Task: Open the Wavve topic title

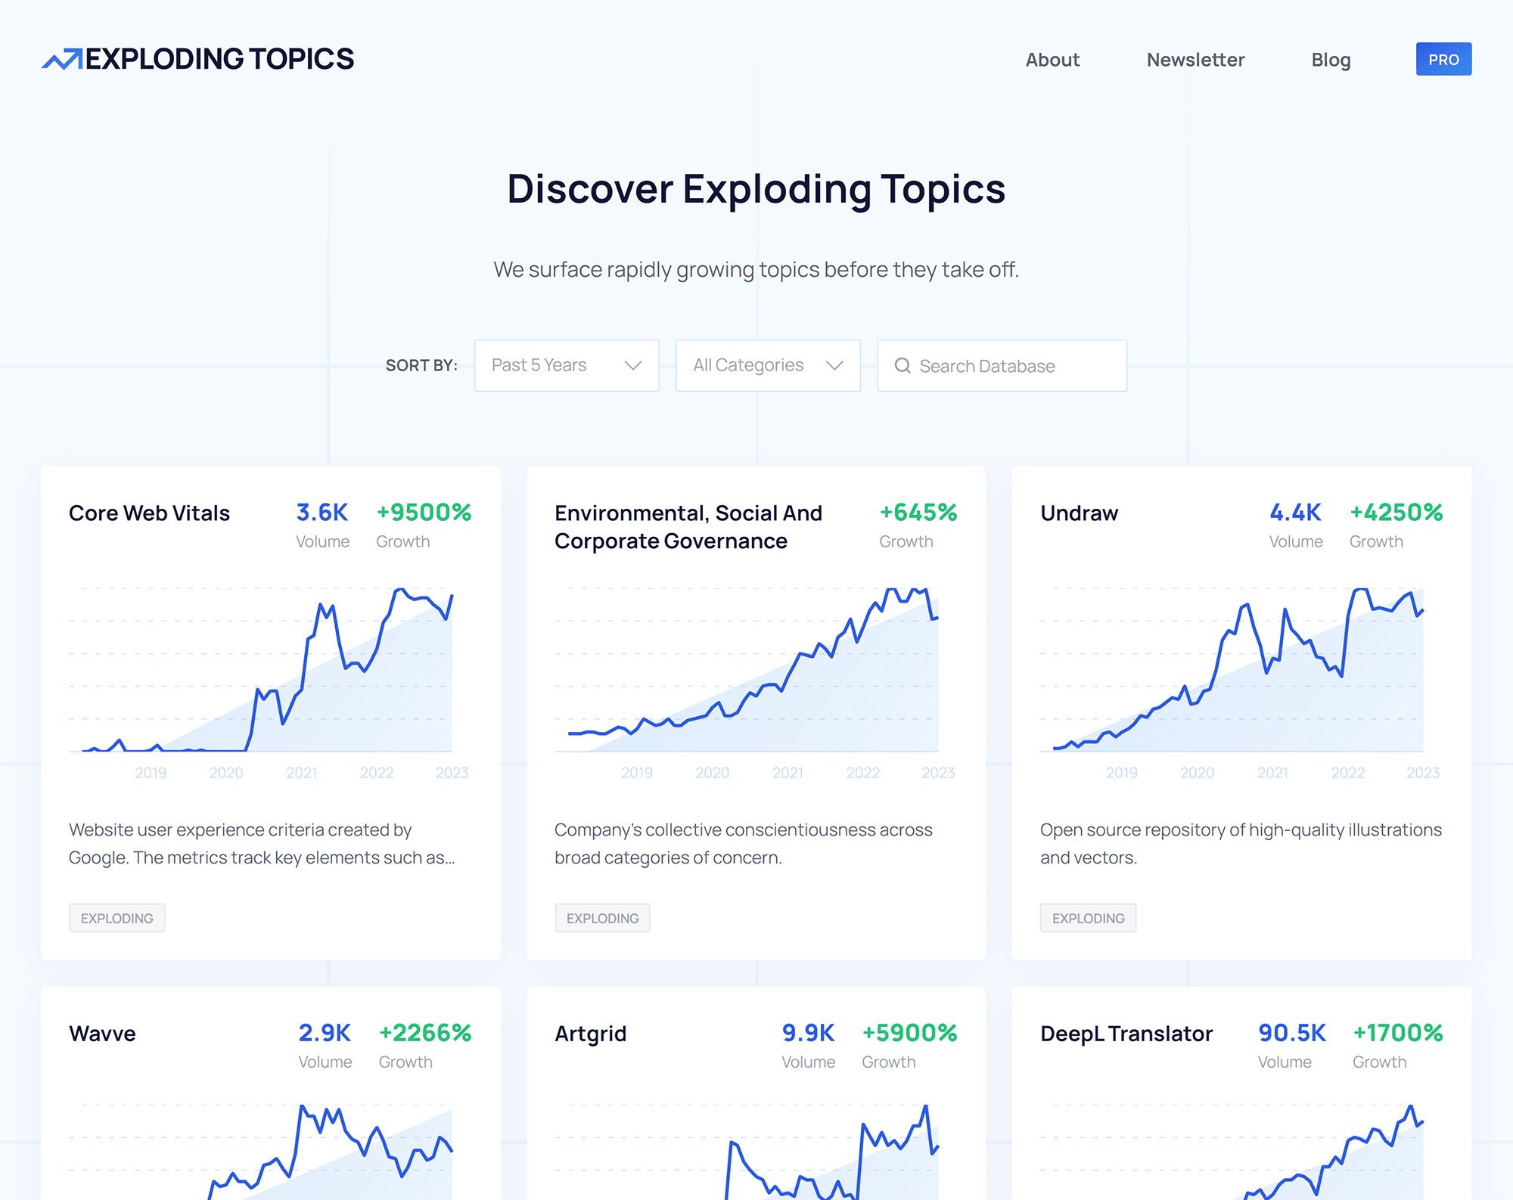Action: tap(102, 1034)
